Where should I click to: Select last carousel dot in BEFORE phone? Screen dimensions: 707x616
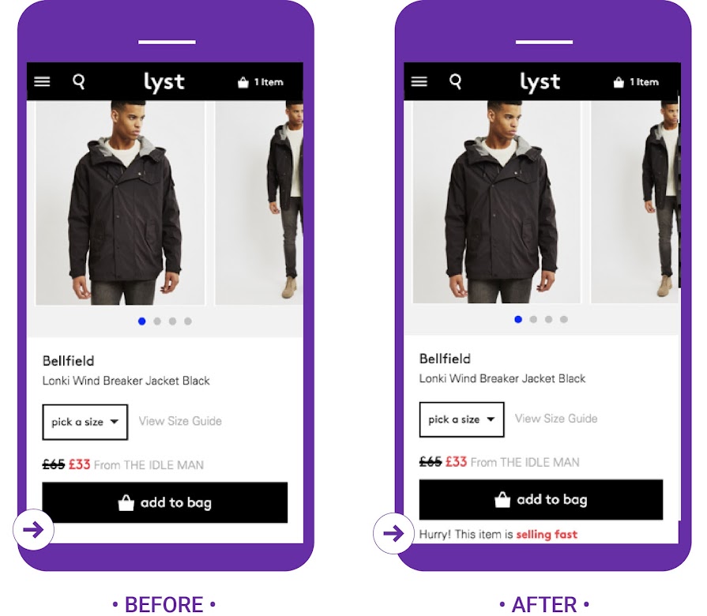pos(188,321)
